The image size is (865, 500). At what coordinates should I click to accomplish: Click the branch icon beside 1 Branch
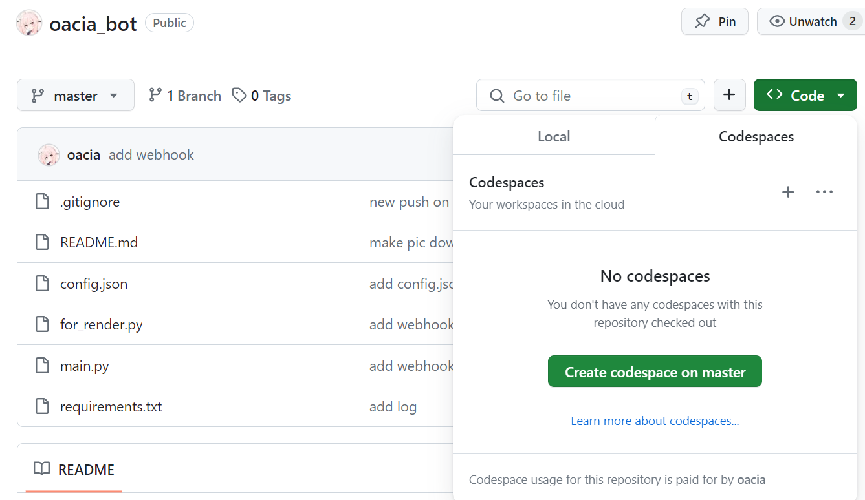pos(155,96)
